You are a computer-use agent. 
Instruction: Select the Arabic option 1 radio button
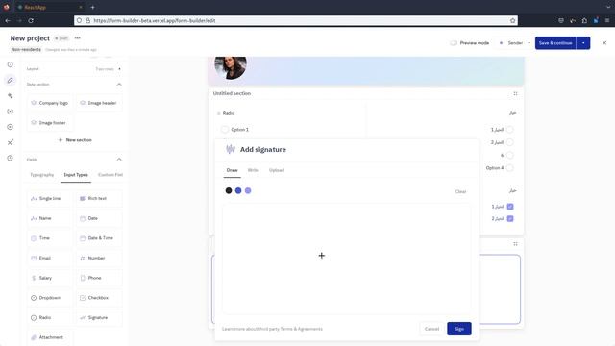tap(509, 130)
